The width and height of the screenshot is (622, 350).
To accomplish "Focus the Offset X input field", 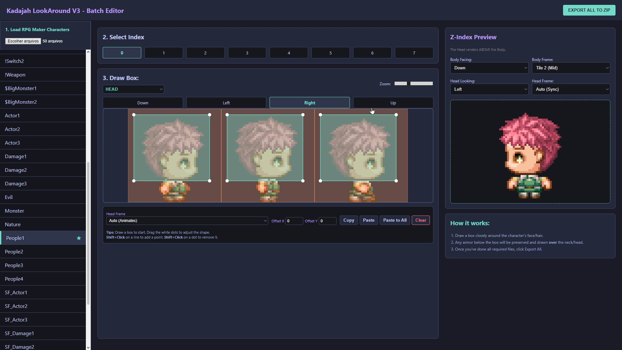I will click(294, 221).
